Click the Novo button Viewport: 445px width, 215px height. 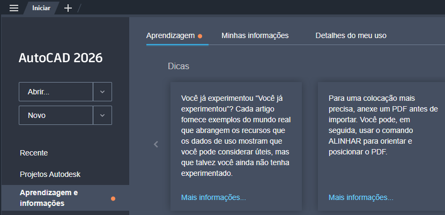tap(56, 115)
